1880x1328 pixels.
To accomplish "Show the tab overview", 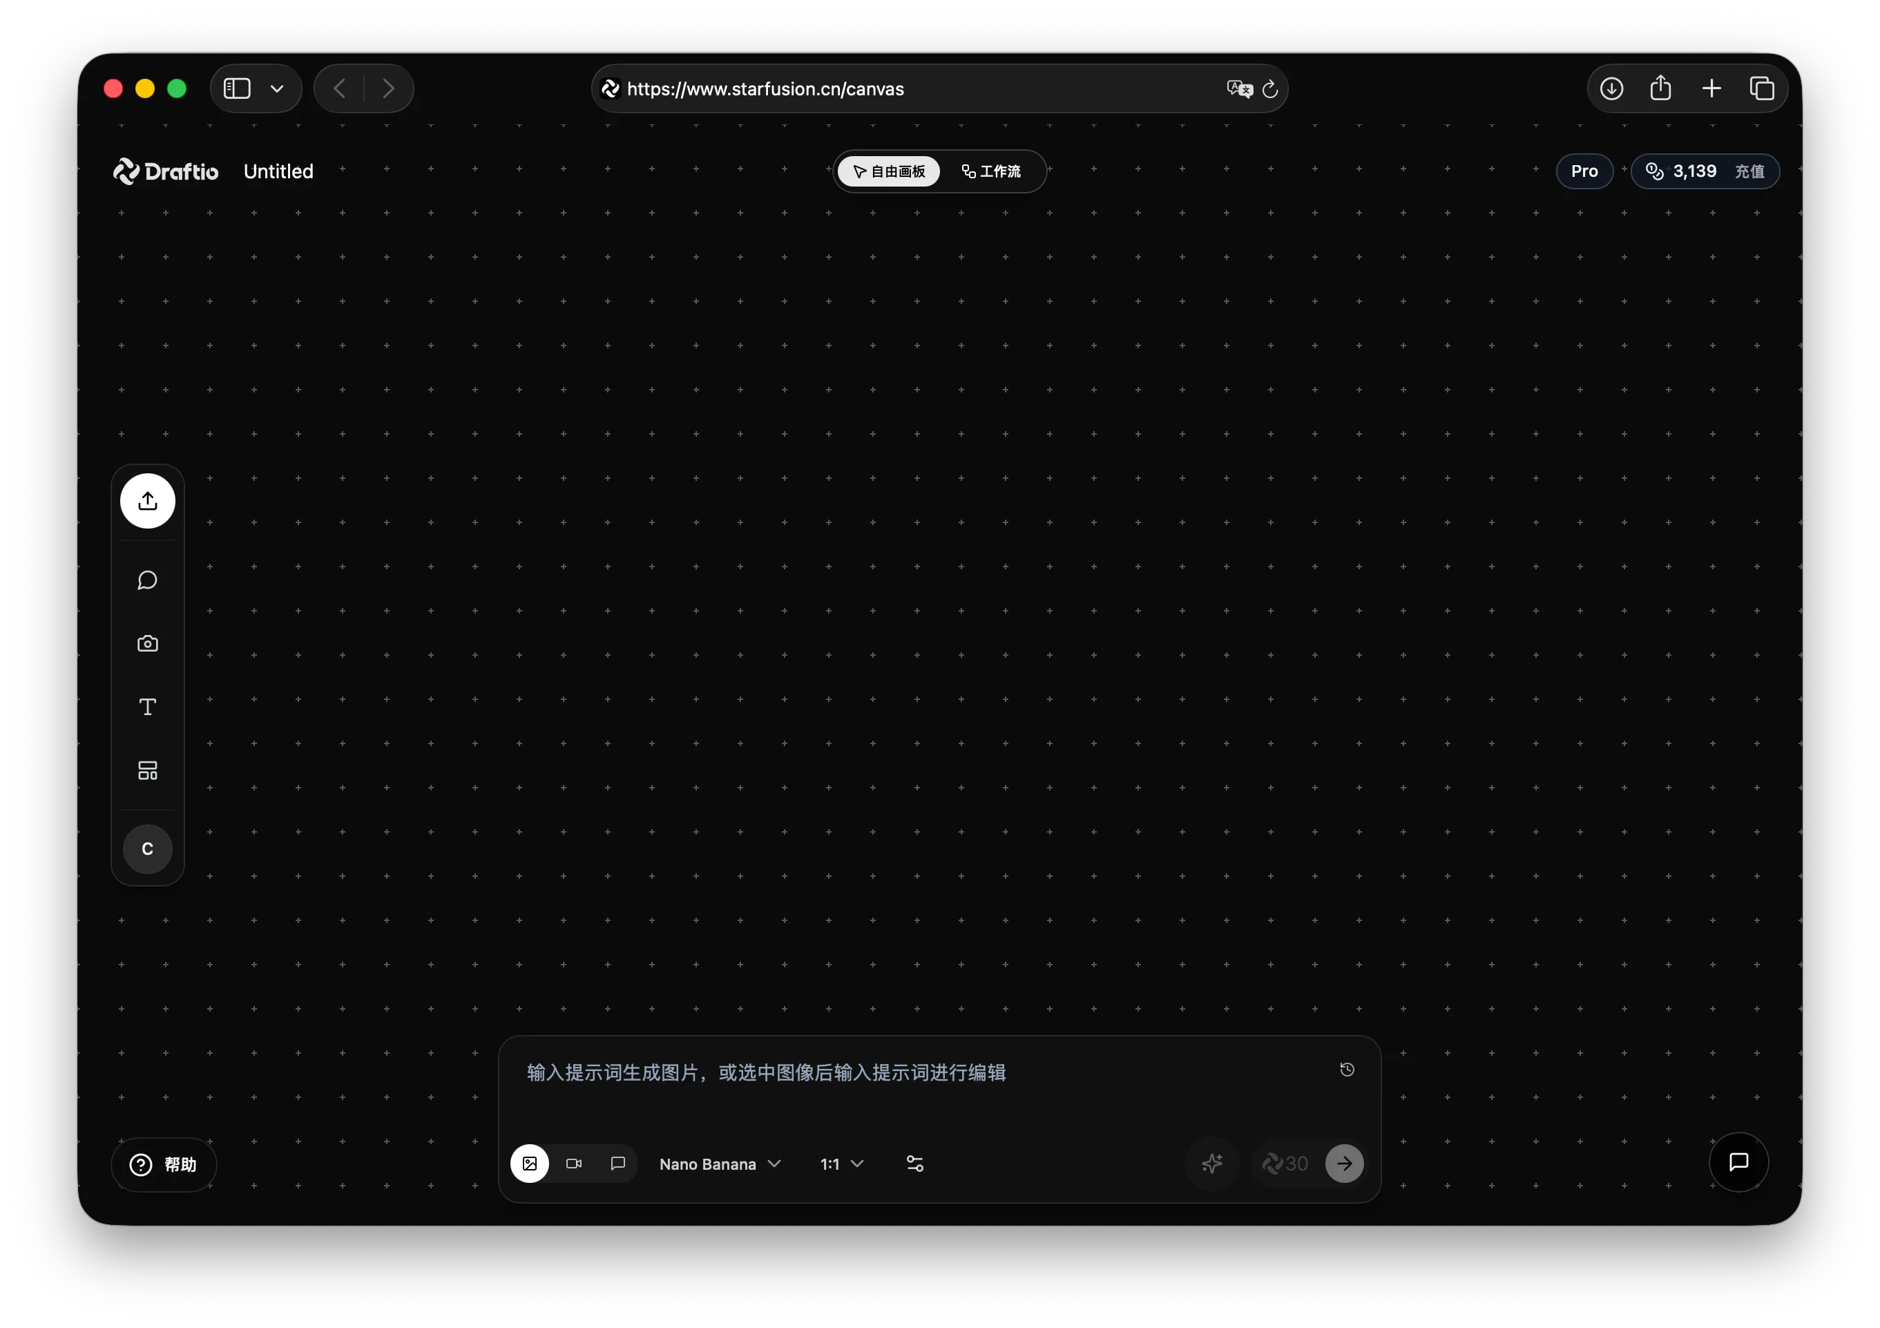I will (1761, 88).
